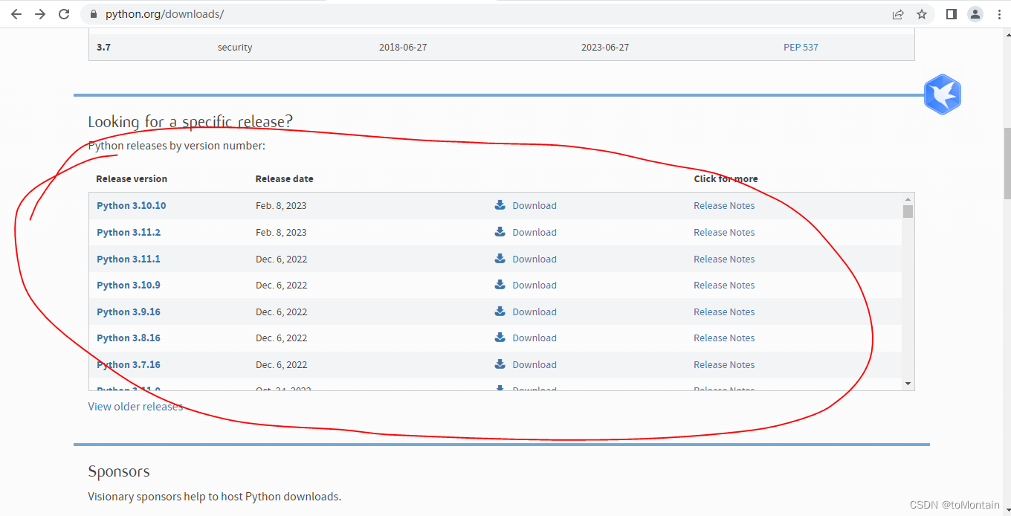Click download icon for Python 3.10.10
Viewport: 1011px width, 516px height.
point(500,205)
